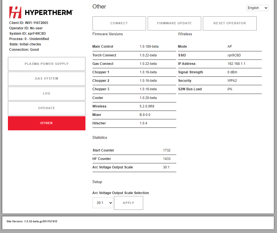Expand the Arc Voltage Output Scale selector
This screenshot has width=277, height=233.
tap(103, 203)
